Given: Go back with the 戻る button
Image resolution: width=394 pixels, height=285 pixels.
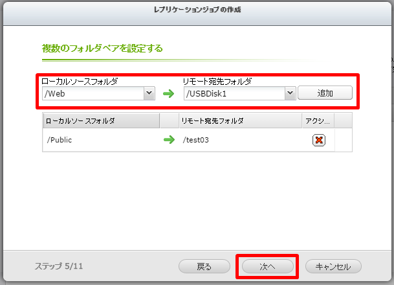Looking at the screenshot, I should pos(204,266).
